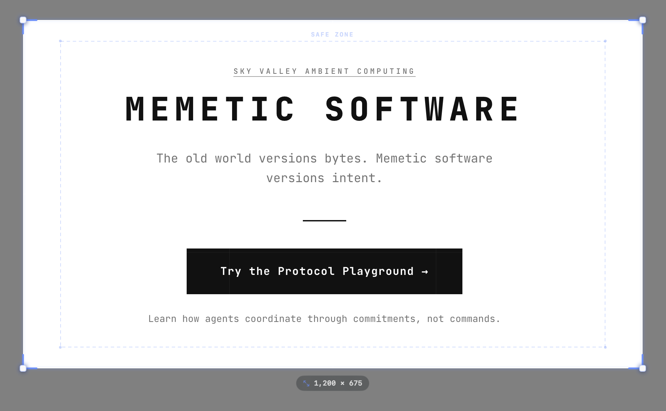Click the arrow icon inside the black button
The width and height of the screenshot is (666, 411).
(x=425, y=272)
